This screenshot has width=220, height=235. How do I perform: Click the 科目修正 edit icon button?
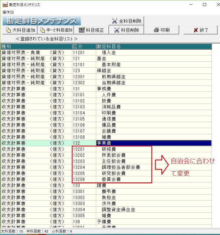[91, 30]
